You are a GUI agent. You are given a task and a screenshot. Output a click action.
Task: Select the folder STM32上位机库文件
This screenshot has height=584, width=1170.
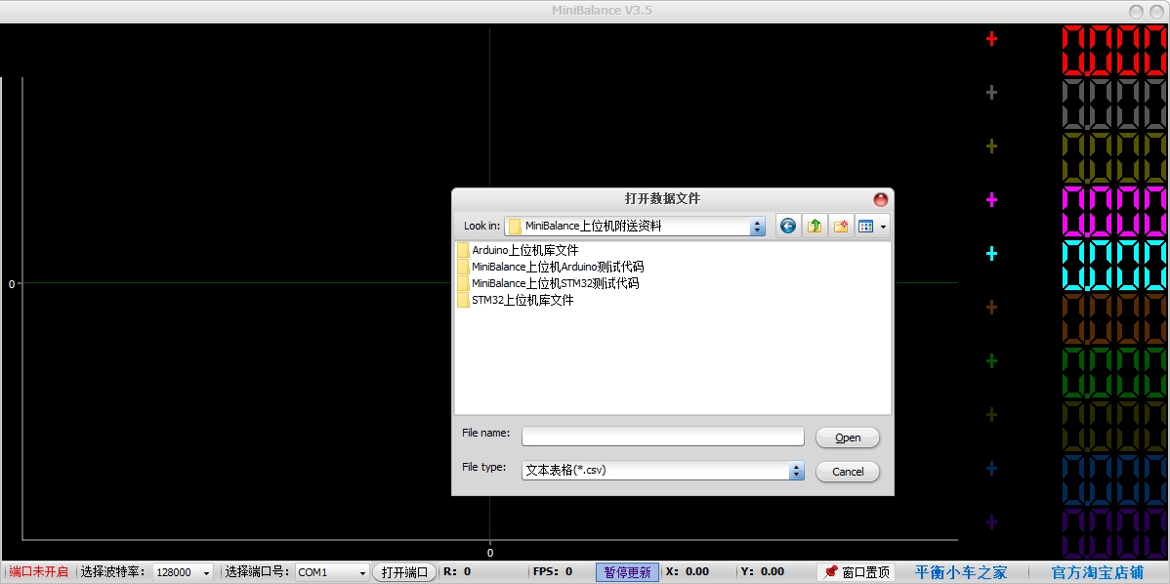click(516, 300)
